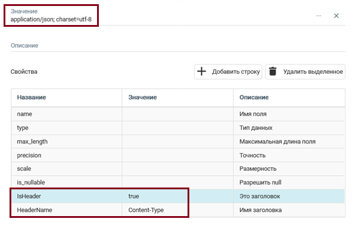Click the empty value cell for 'max_length'
Viewport: 356px width, 228px height.
tap(177, 142)
